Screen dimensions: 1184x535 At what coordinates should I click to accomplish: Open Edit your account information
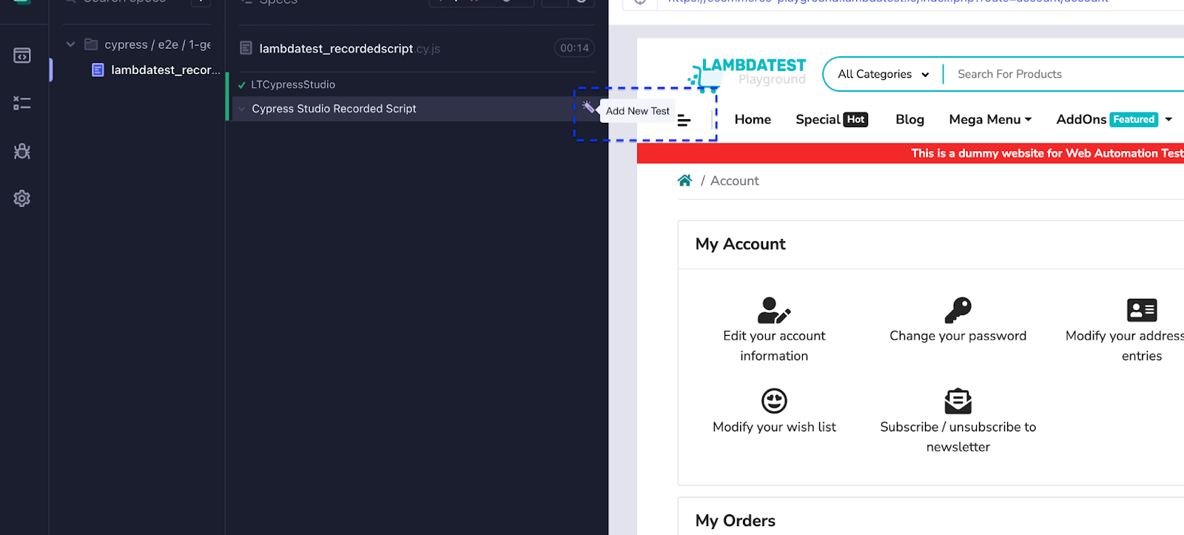(x=774, y=329)
